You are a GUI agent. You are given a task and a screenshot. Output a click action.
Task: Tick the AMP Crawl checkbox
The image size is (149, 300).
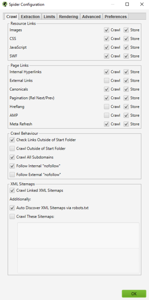coord(107,115)
